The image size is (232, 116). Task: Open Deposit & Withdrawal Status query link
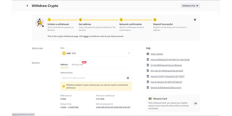coord(166,88)
